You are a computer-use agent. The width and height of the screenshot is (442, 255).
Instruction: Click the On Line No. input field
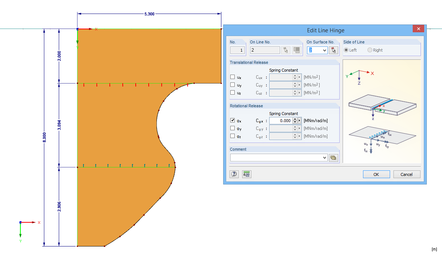coord(265,50)
